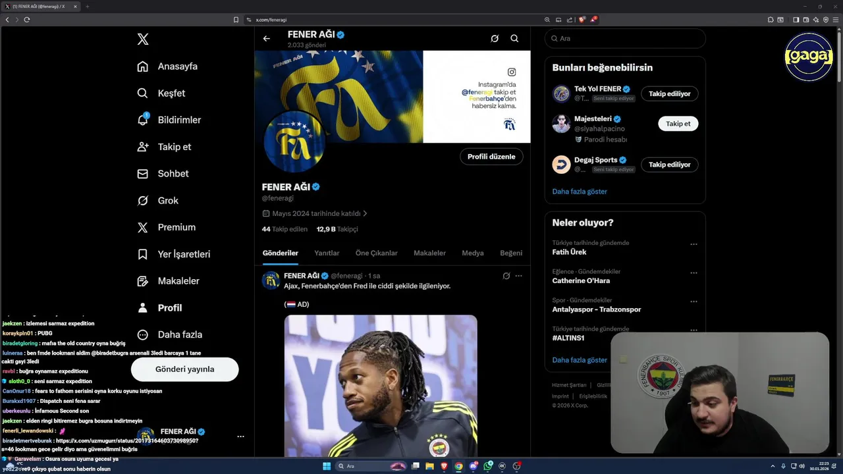Open the Windows Start button
Screen dimensions: 843x474
click(x=327, y=466)
